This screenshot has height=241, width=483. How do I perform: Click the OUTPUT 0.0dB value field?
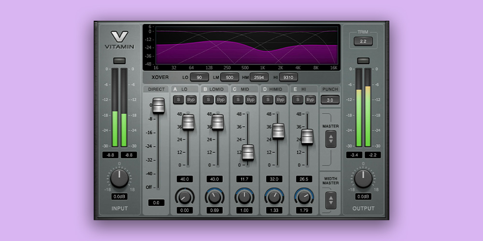363,197
